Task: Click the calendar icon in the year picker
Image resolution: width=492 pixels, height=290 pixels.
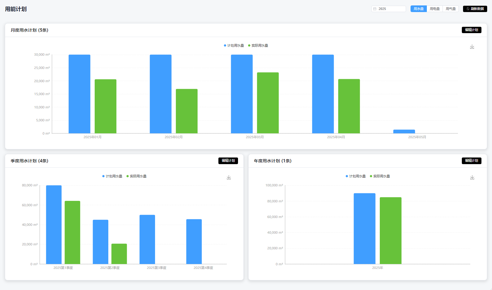Action: [375, 9]
